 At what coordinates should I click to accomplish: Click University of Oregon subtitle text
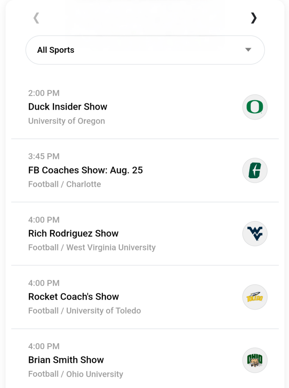coord(66,121)
